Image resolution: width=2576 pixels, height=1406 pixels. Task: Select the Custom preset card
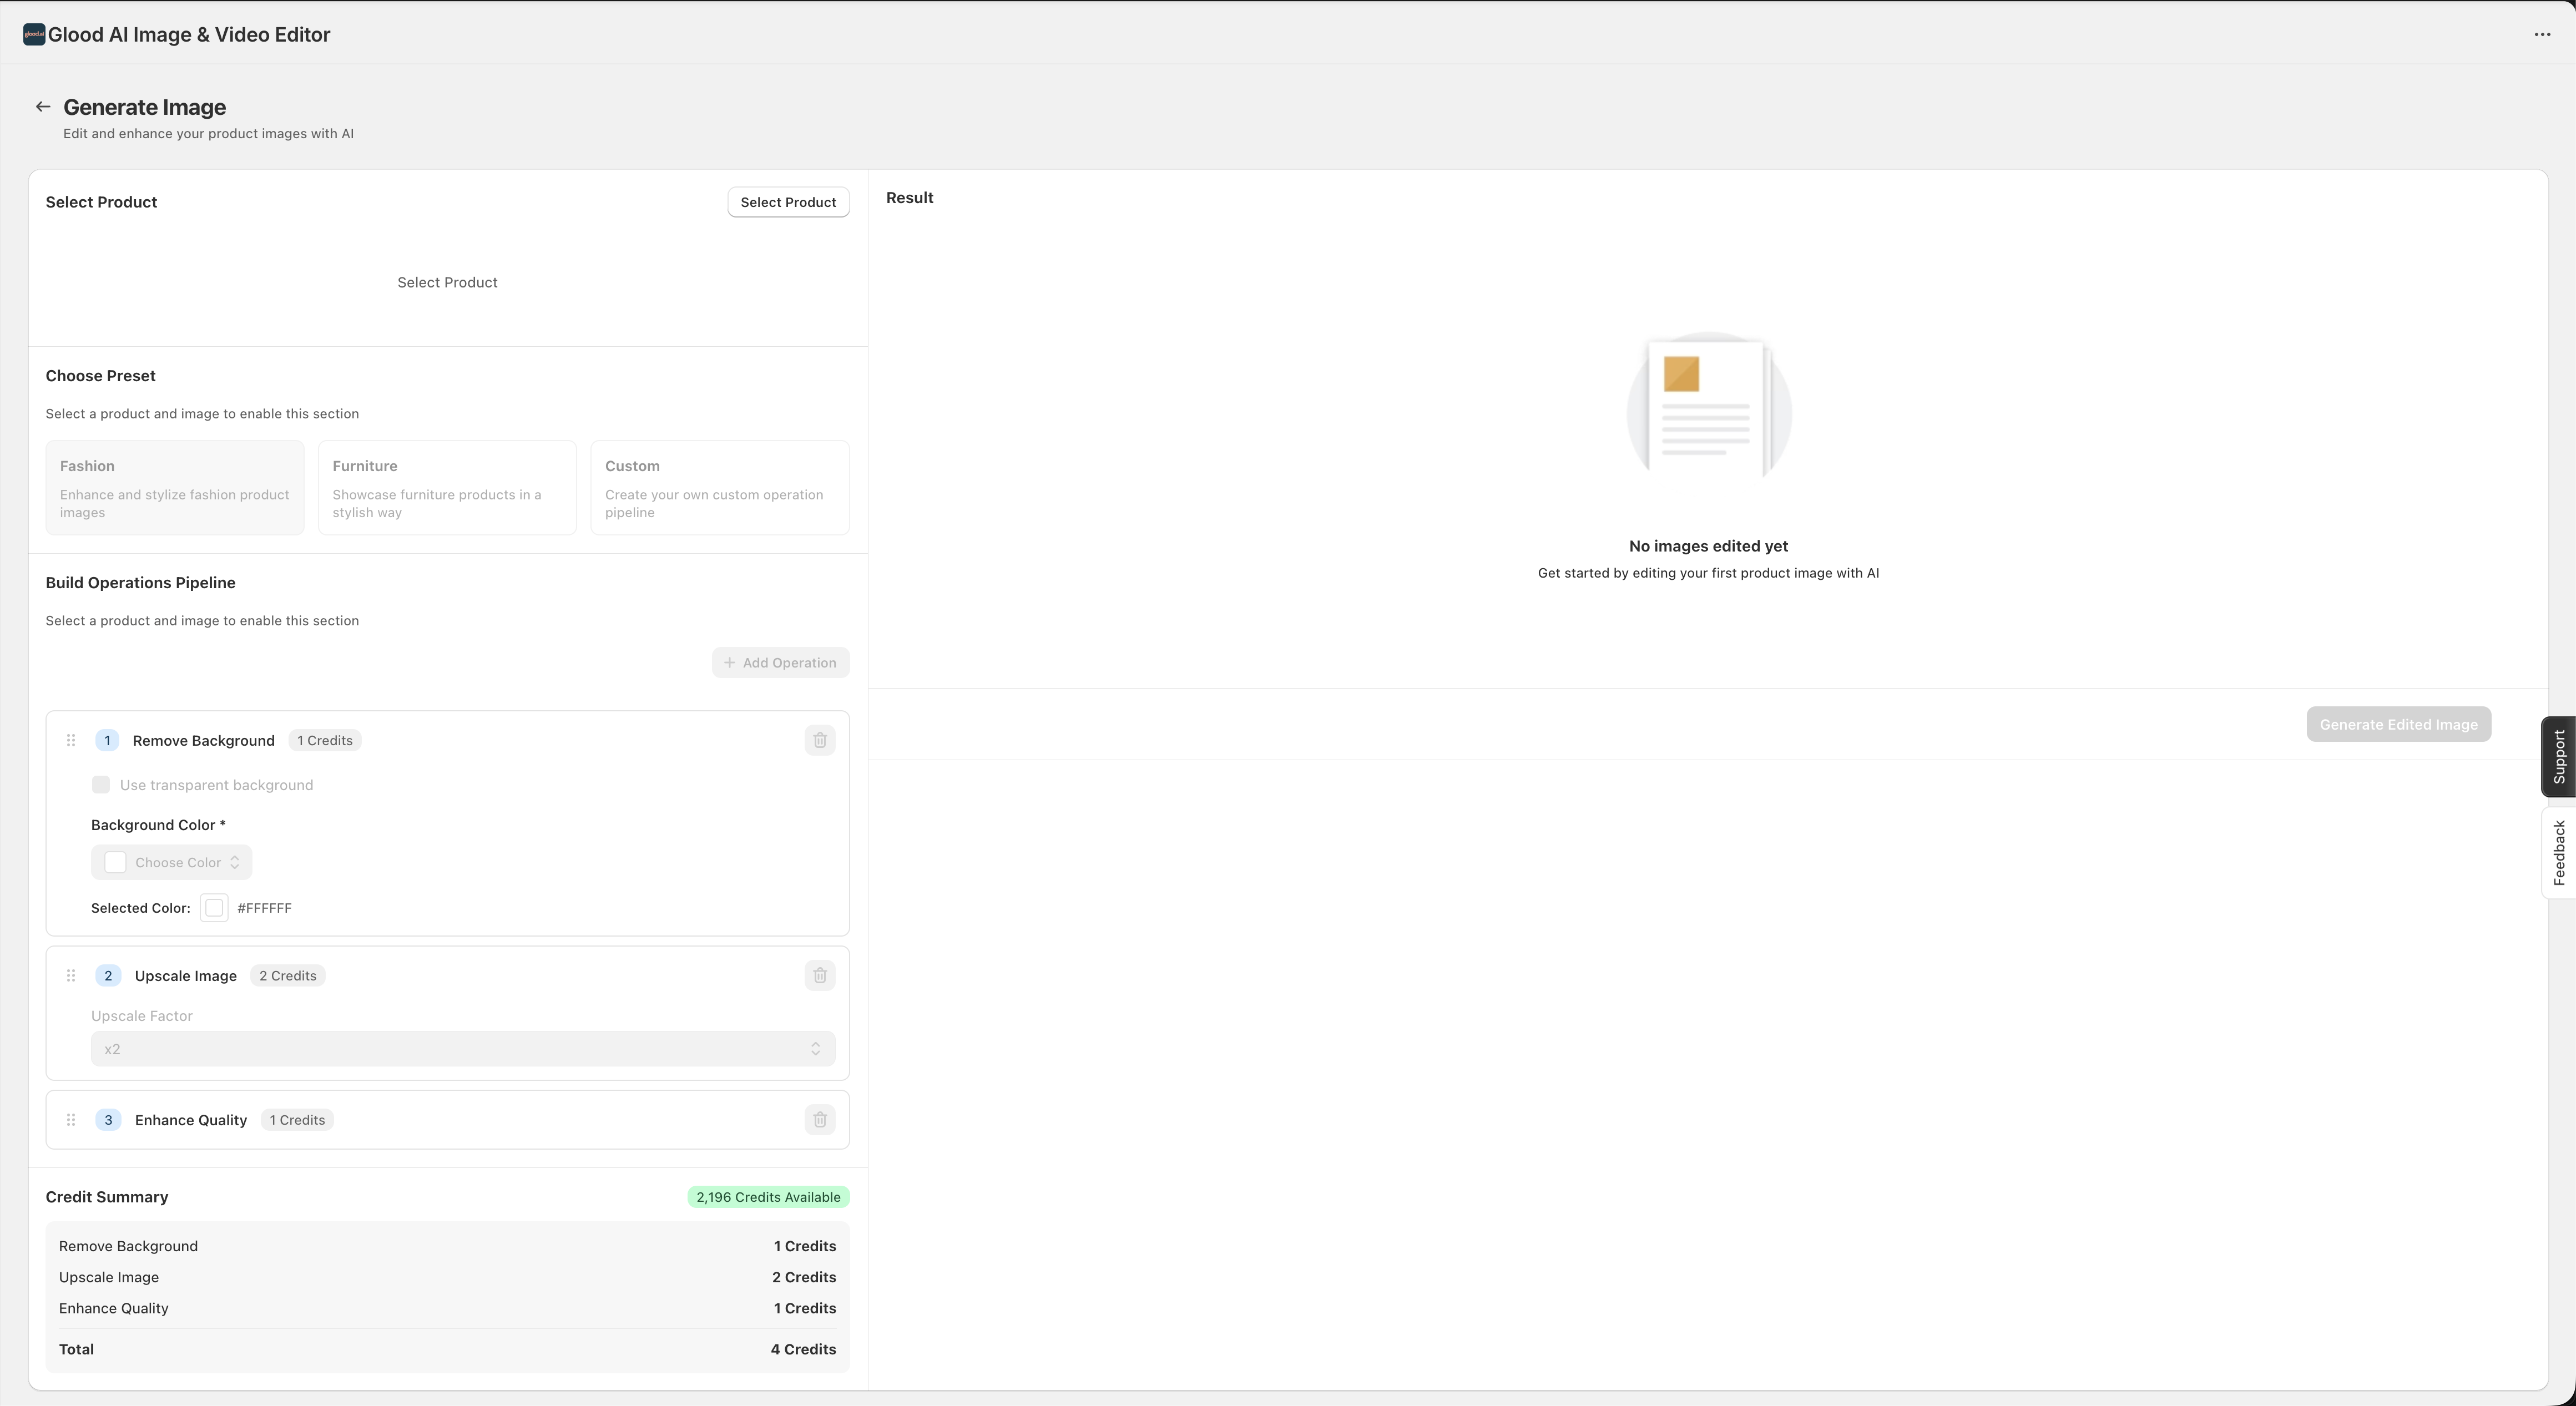[x=719, y=487]
